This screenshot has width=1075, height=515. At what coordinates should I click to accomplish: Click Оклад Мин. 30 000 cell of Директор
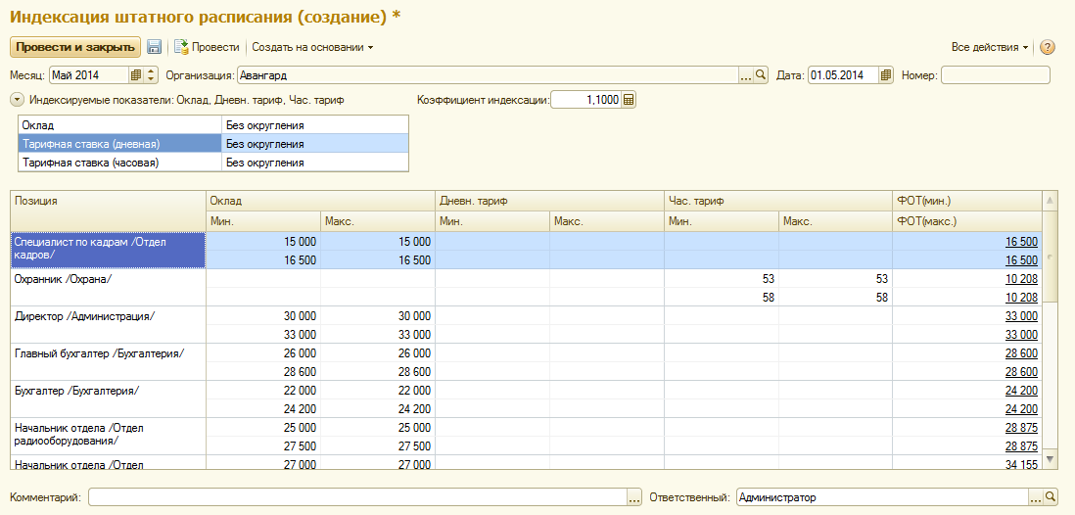click(x=263, y=316)
